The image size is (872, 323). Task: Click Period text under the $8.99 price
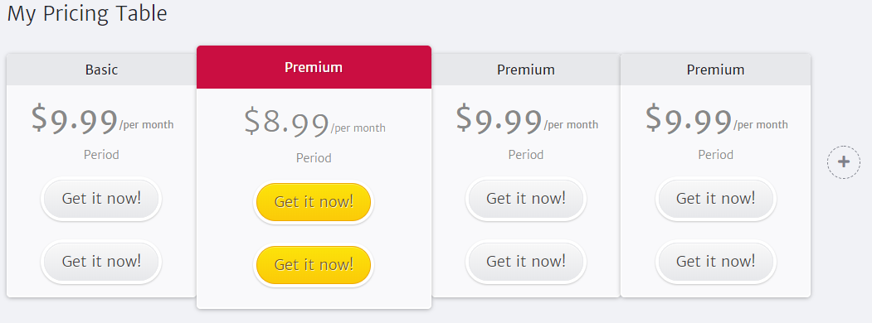click(x=314, y=158)
